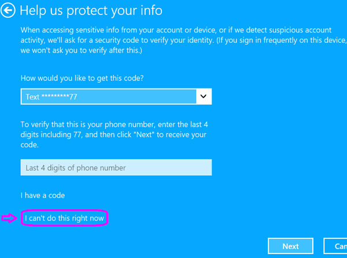Go back using the circled arrow icon
The image size is (347, 258).
(x=8, y=10)
